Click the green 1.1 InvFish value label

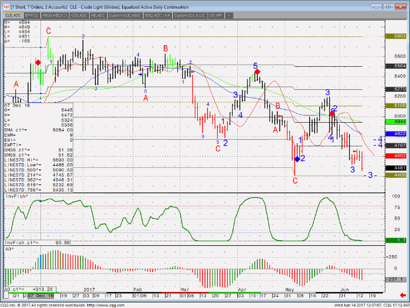tap(396, 240)
